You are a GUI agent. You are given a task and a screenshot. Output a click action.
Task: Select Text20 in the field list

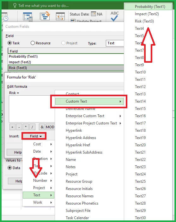(148, 145)
